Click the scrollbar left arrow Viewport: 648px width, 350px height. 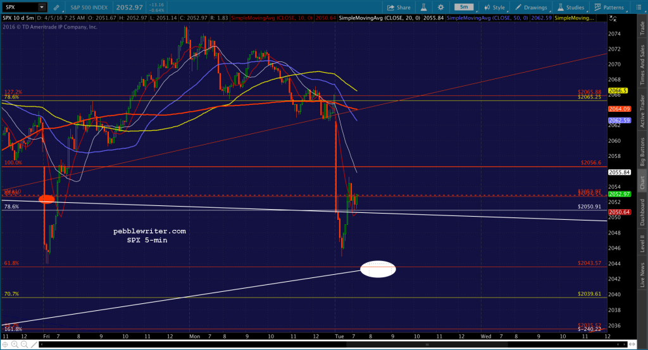42,344
